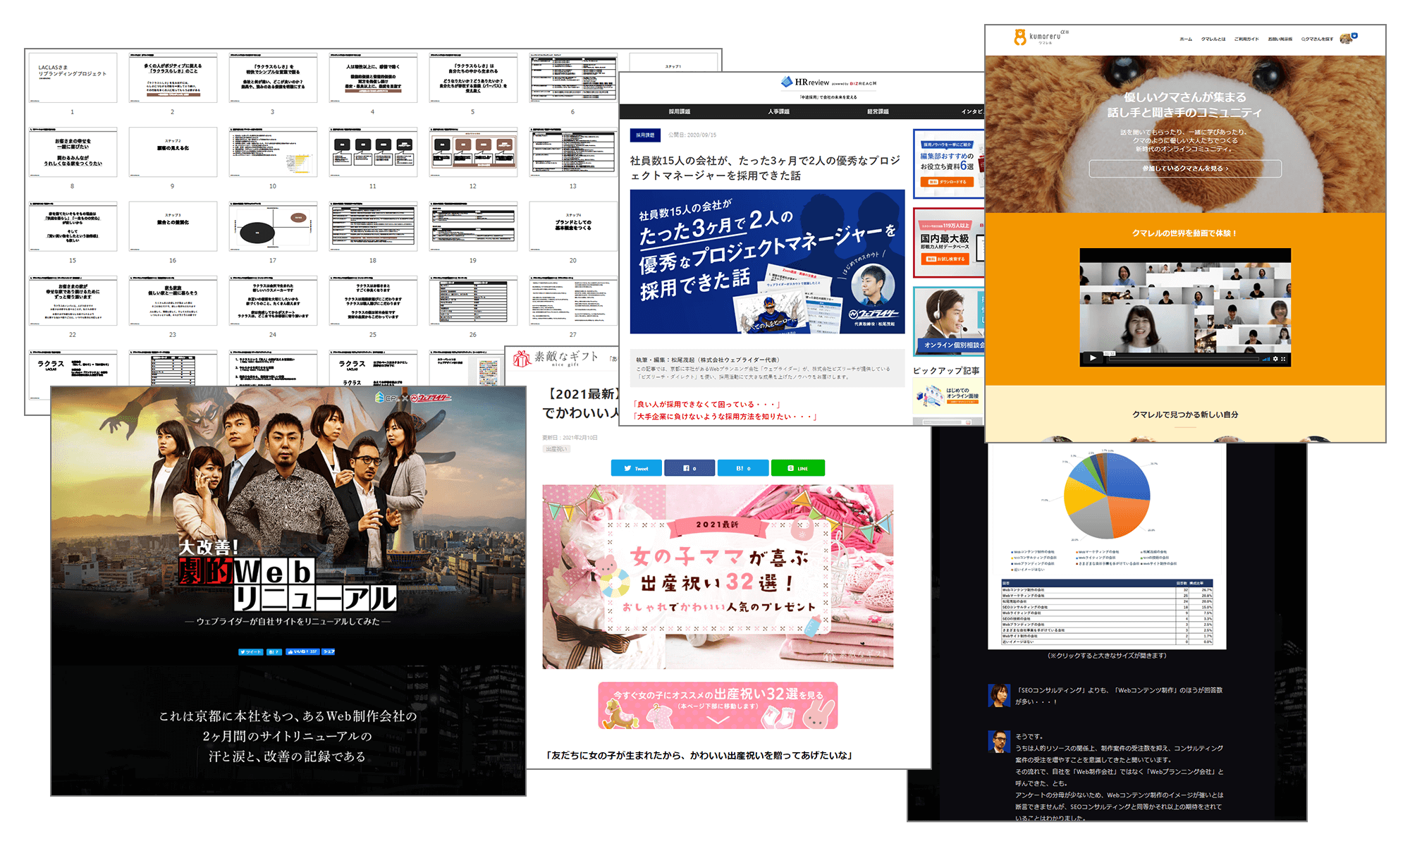The image size is (1410, 846).
Task: Click small ツイート button under Webリニューアル title
Action: (250, 652)
